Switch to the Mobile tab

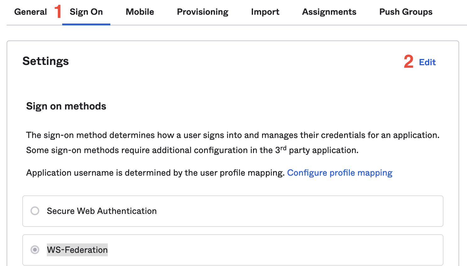tap(140, 12)
